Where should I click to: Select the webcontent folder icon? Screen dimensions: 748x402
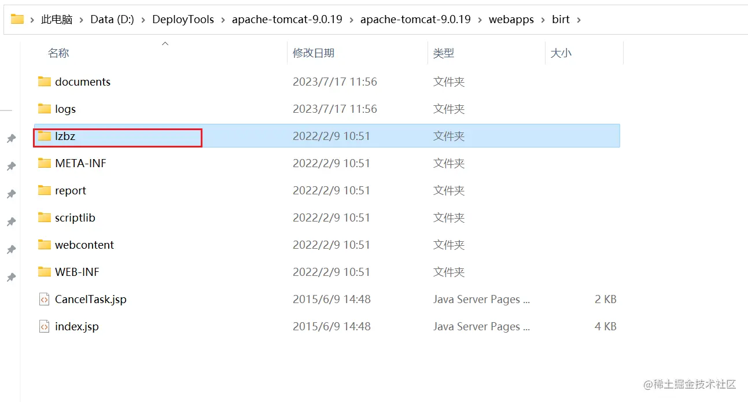pos(45,245)
